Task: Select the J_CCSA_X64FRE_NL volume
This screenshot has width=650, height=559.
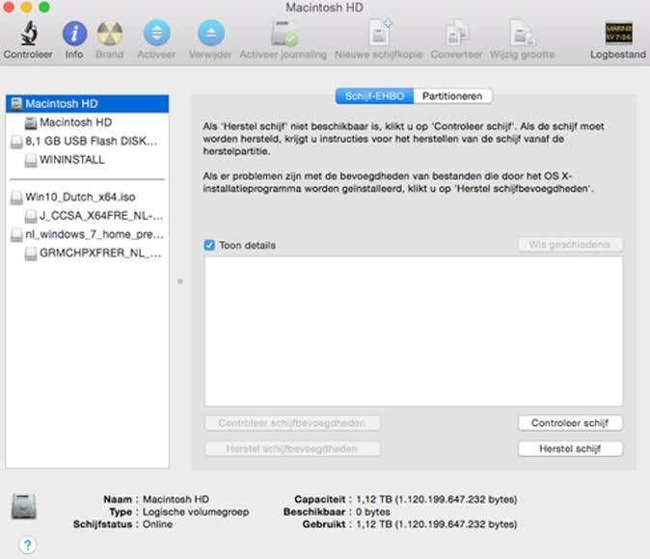Action: tap(88, 216)
